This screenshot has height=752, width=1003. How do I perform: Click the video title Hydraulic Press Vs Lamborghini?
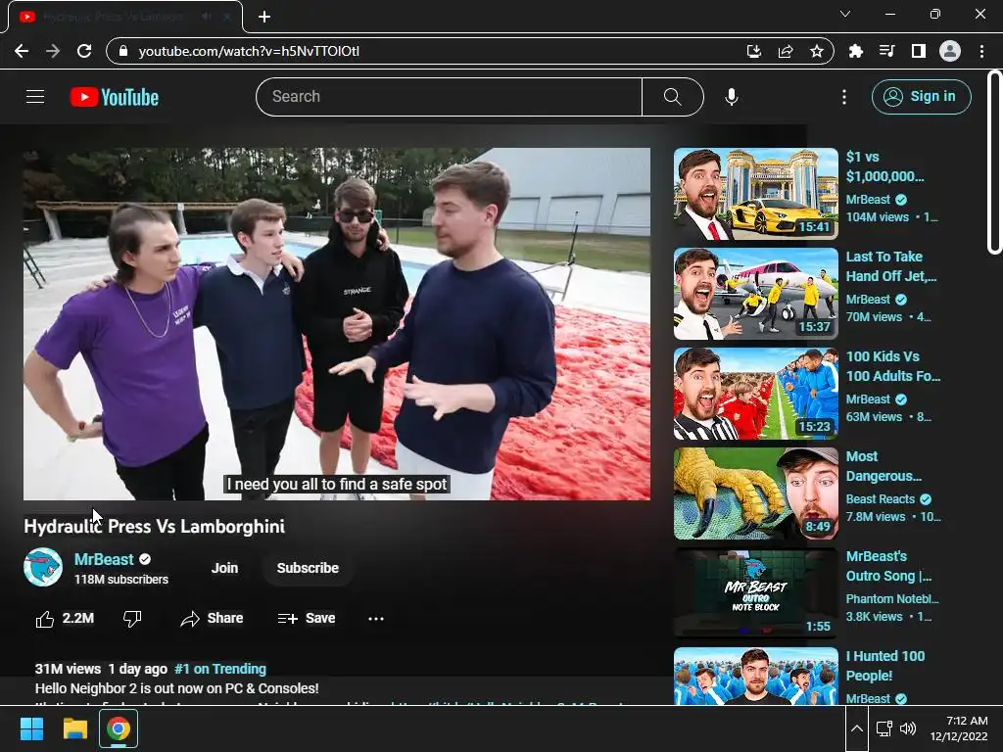pyautogui.click(x=154, y=526)
